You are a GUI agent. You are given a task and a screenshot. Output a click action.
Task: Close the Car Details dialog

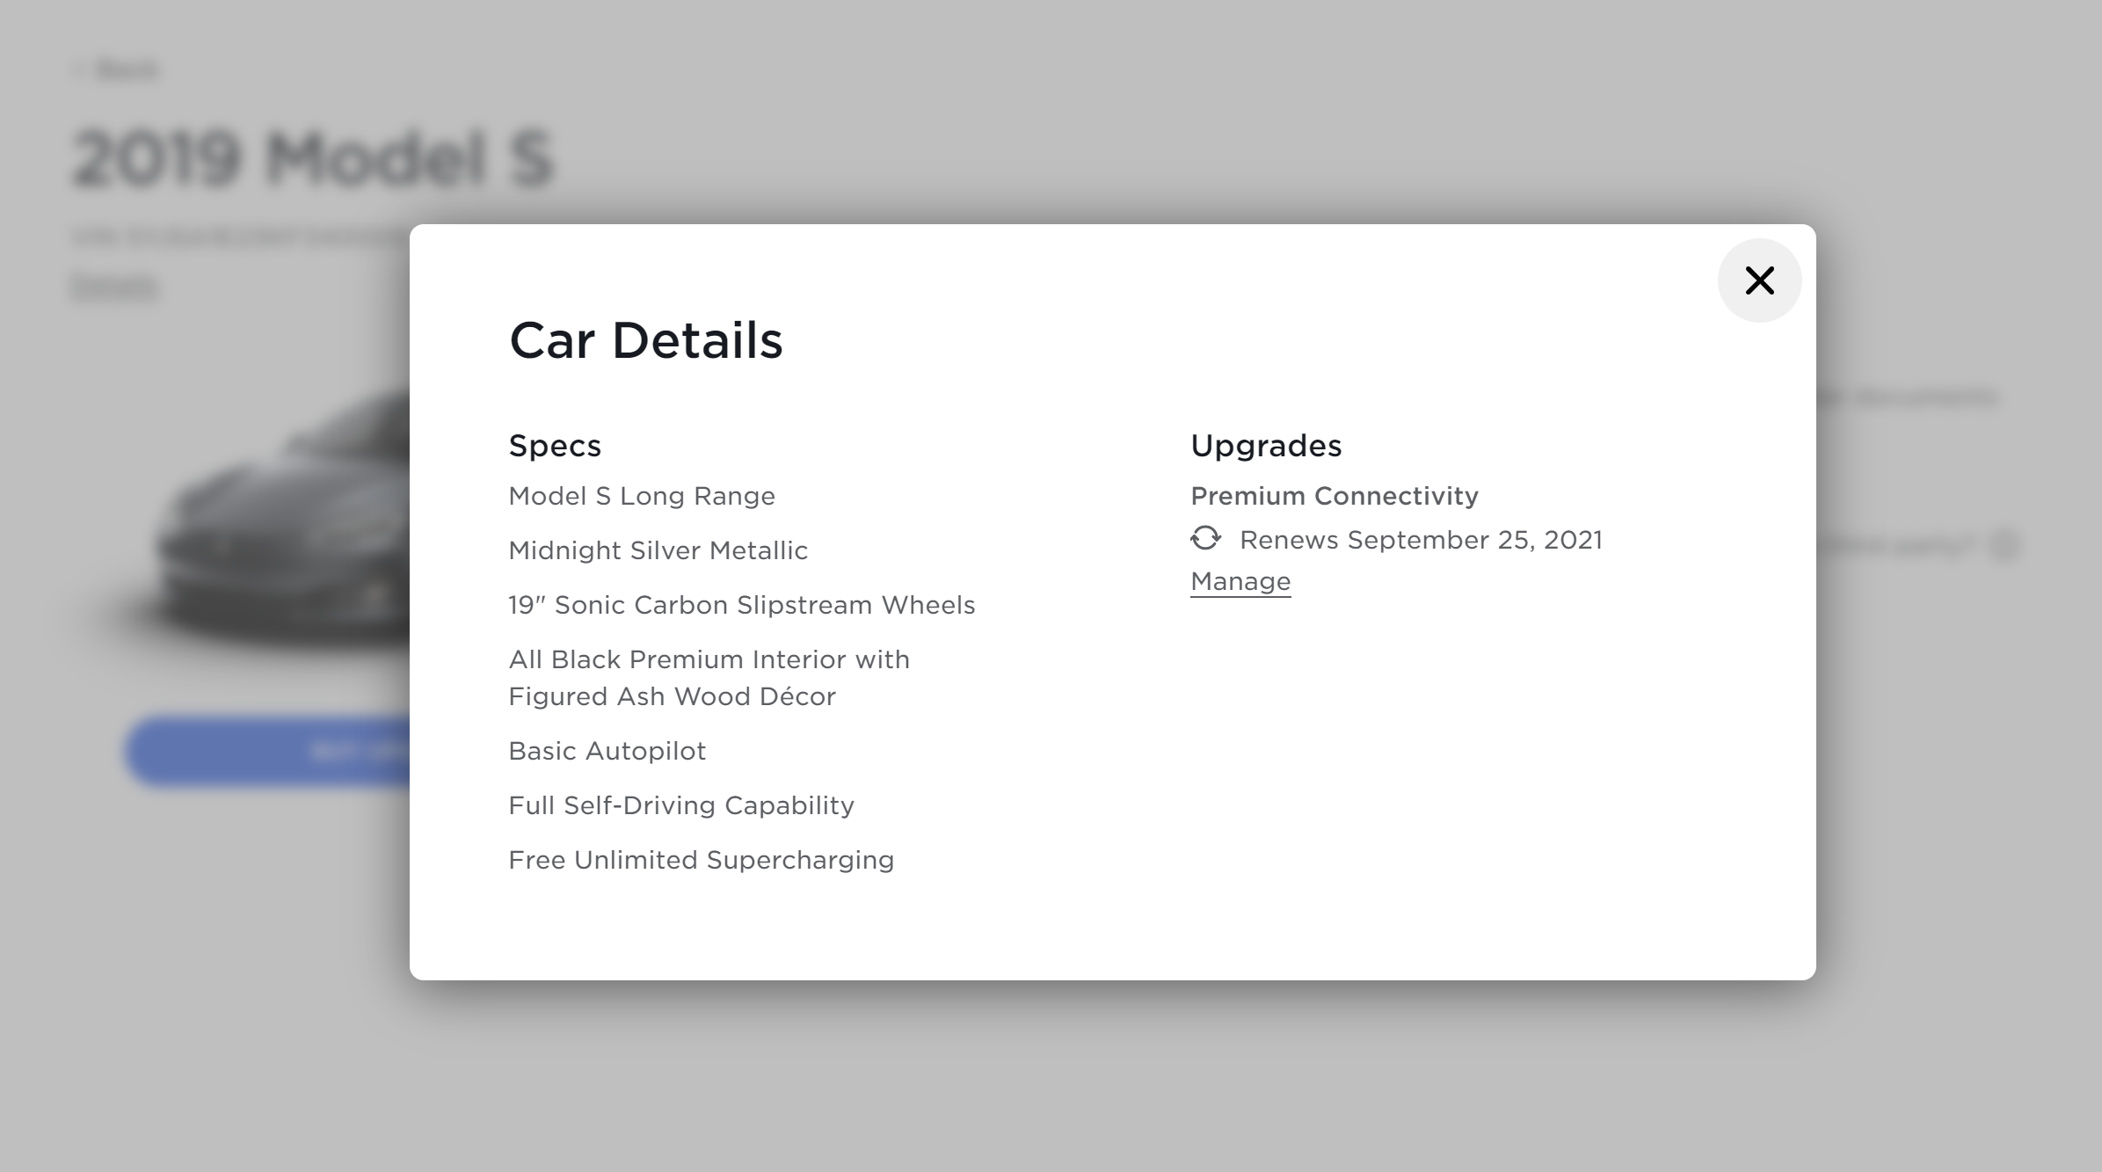(1759, 280)
